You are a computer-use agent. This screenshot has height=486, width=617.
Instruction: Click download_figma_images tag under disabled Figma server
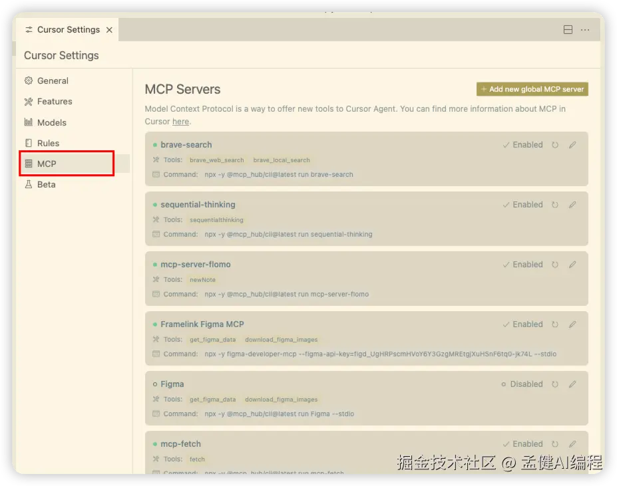point(282,399)
